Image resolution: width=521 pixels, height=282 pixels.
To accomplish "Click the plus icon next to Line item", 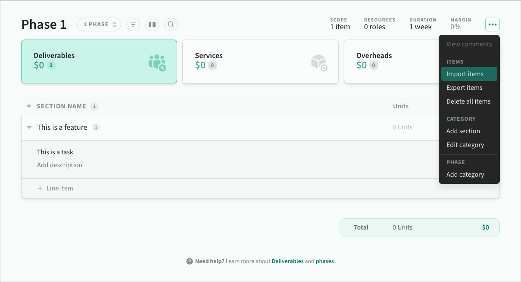I will (40, 188).
